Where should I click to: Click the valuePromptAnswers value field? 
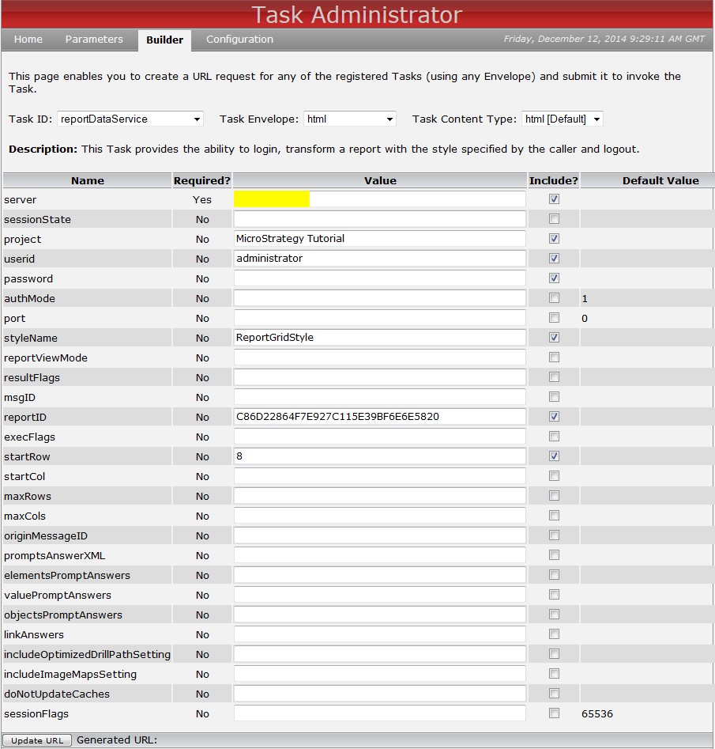click(x=379, y=595)
